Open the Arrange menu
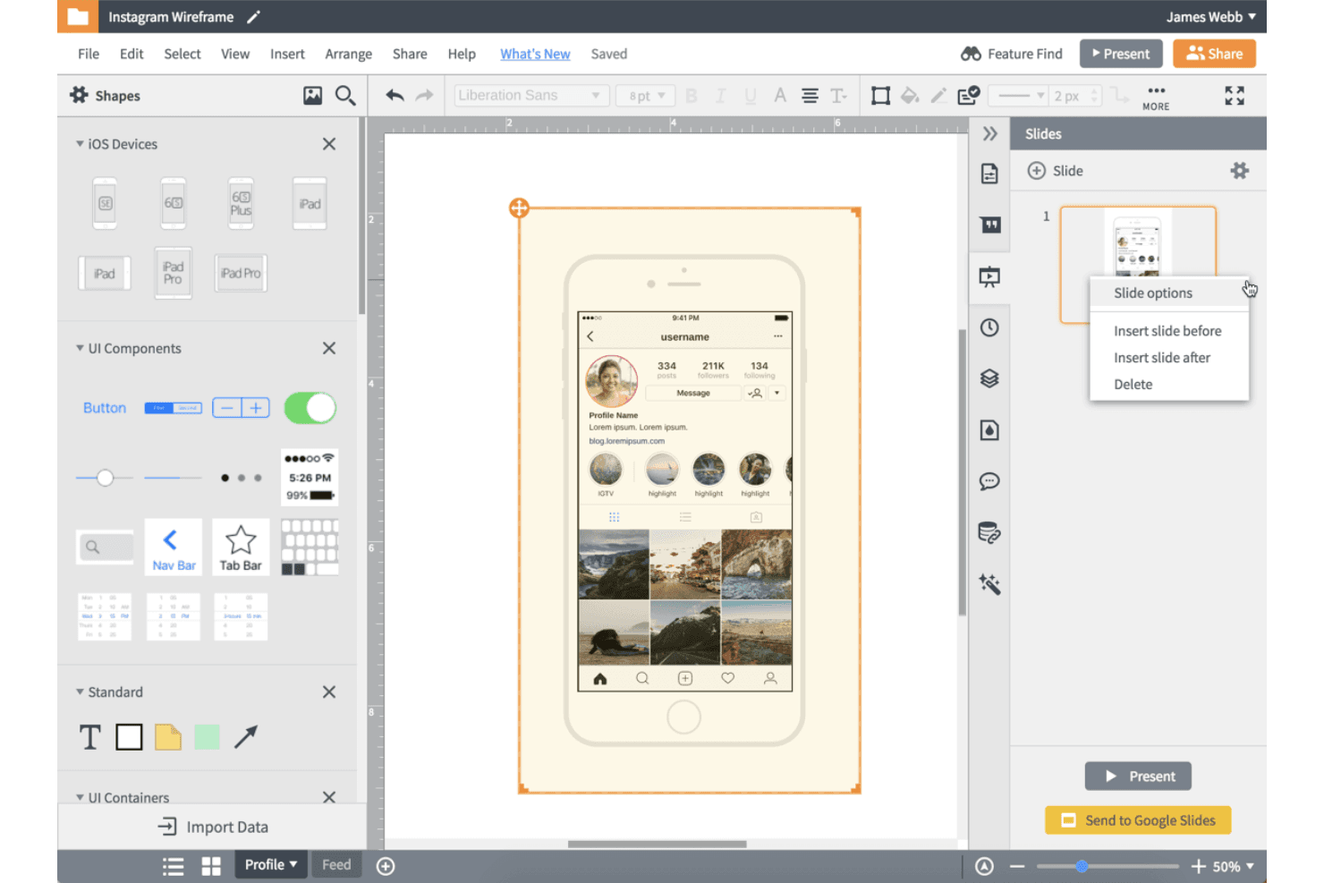Screen dimensions: 1324x883 coord(348,54)
